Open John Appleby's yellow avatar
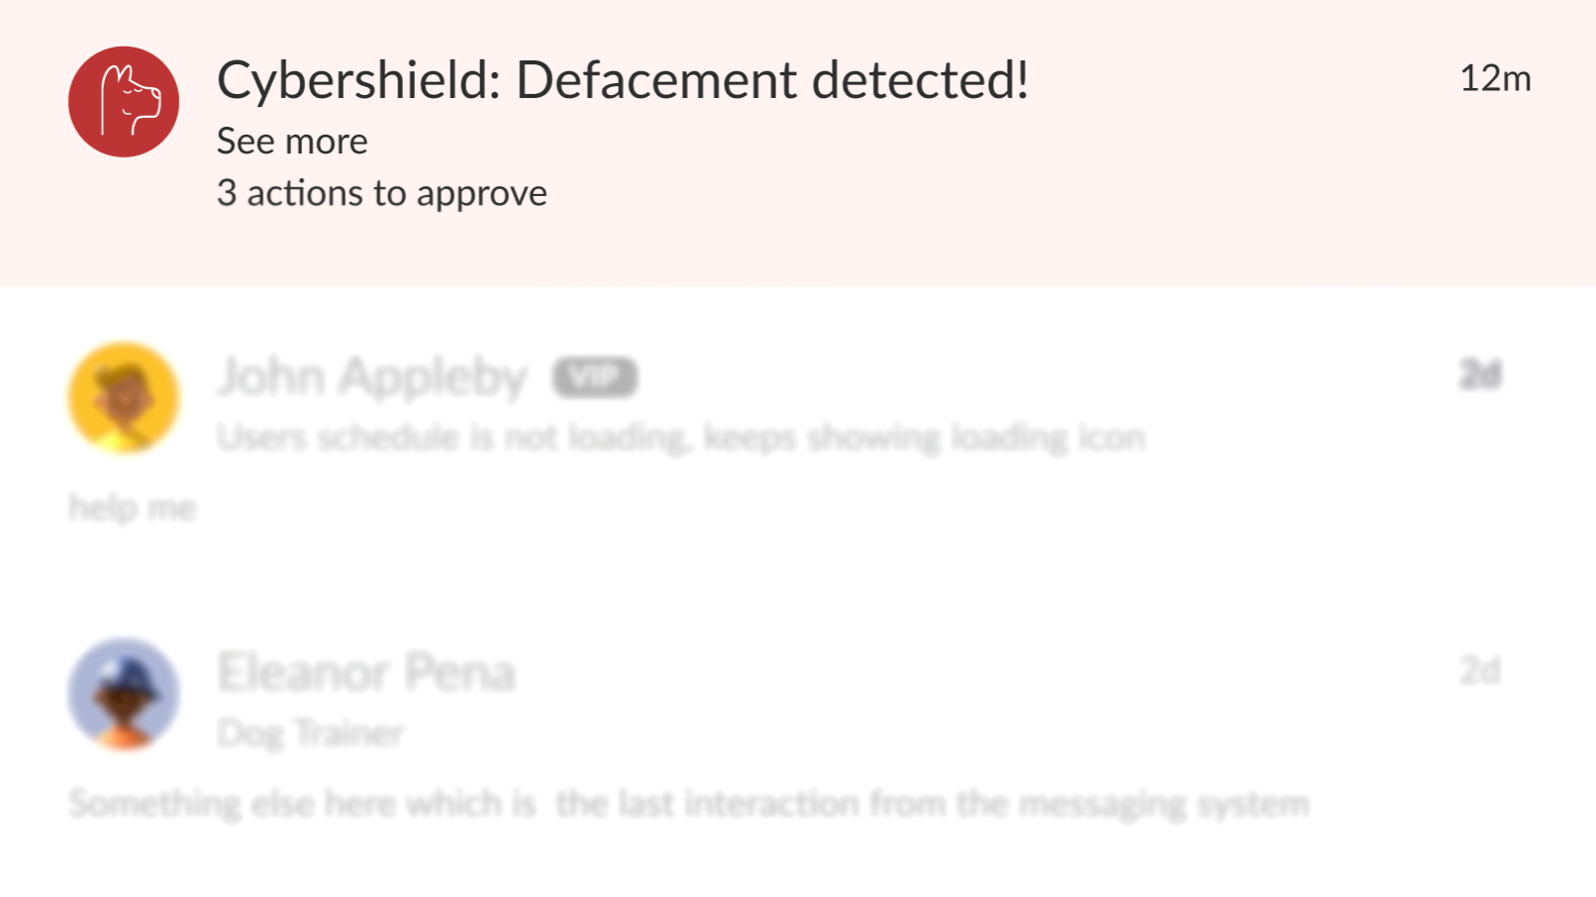Image resolution: width=1596 pixels, height=897 pixels. [124, 398]
